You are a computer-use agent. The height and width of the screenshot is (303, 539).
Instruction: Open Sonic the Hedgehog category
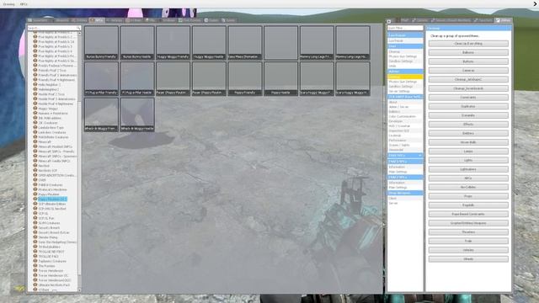57,242
